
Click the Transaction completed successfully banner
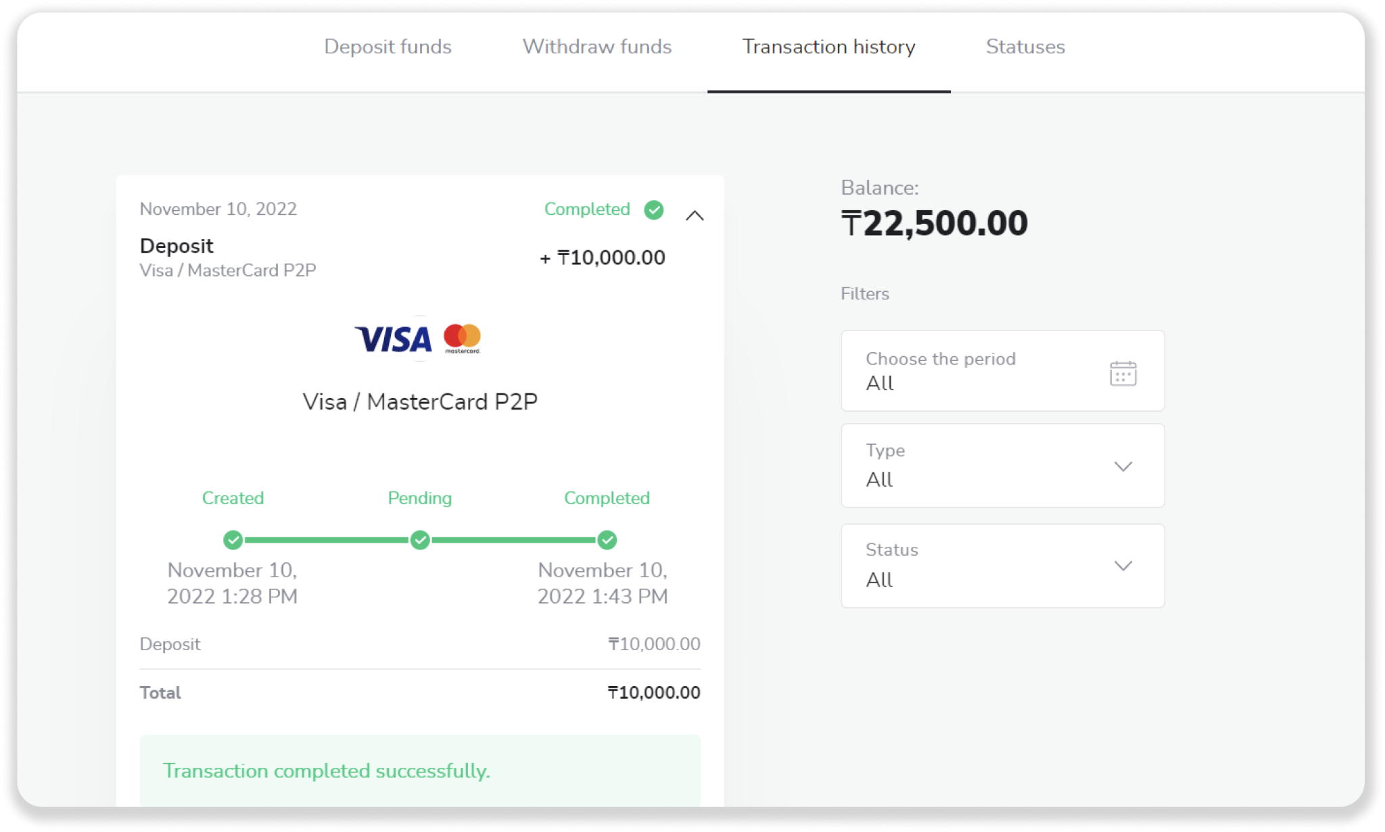click(420, 770)
